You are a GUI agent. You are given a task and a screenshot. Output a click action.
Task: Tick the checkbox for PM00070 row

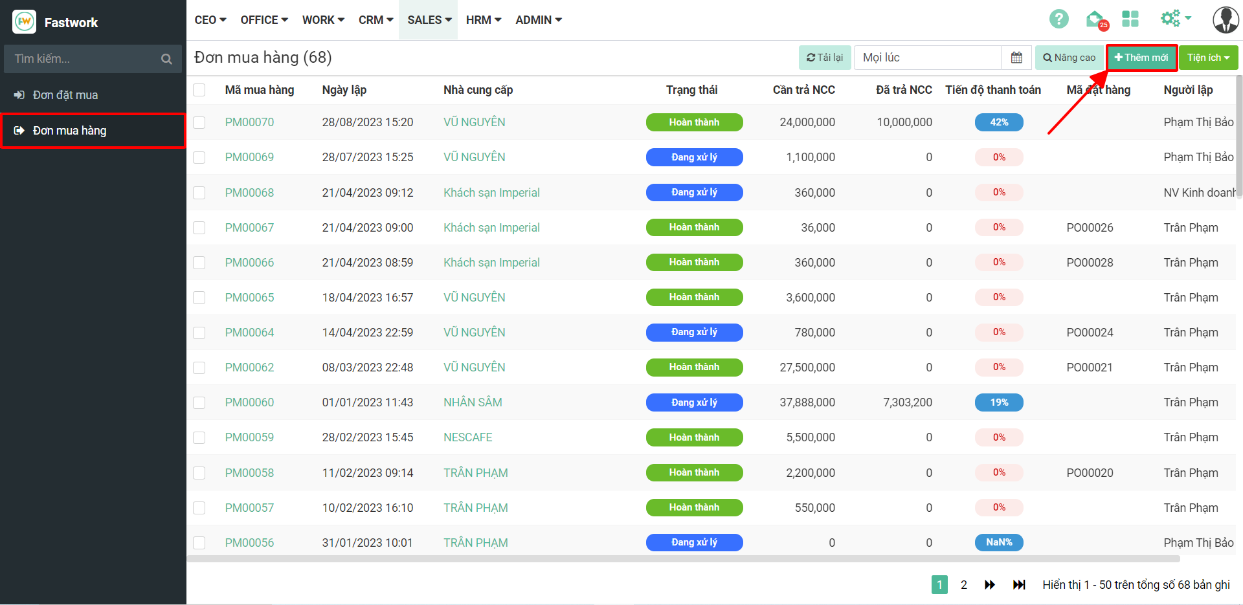coord(199,122)
